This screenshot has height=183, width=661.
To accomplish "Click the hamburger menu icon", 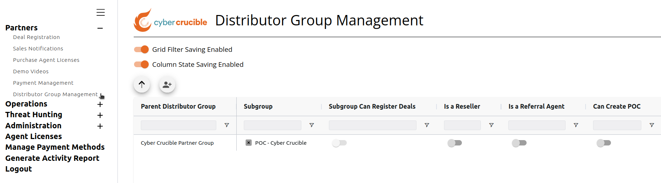I will coord(100,13).
